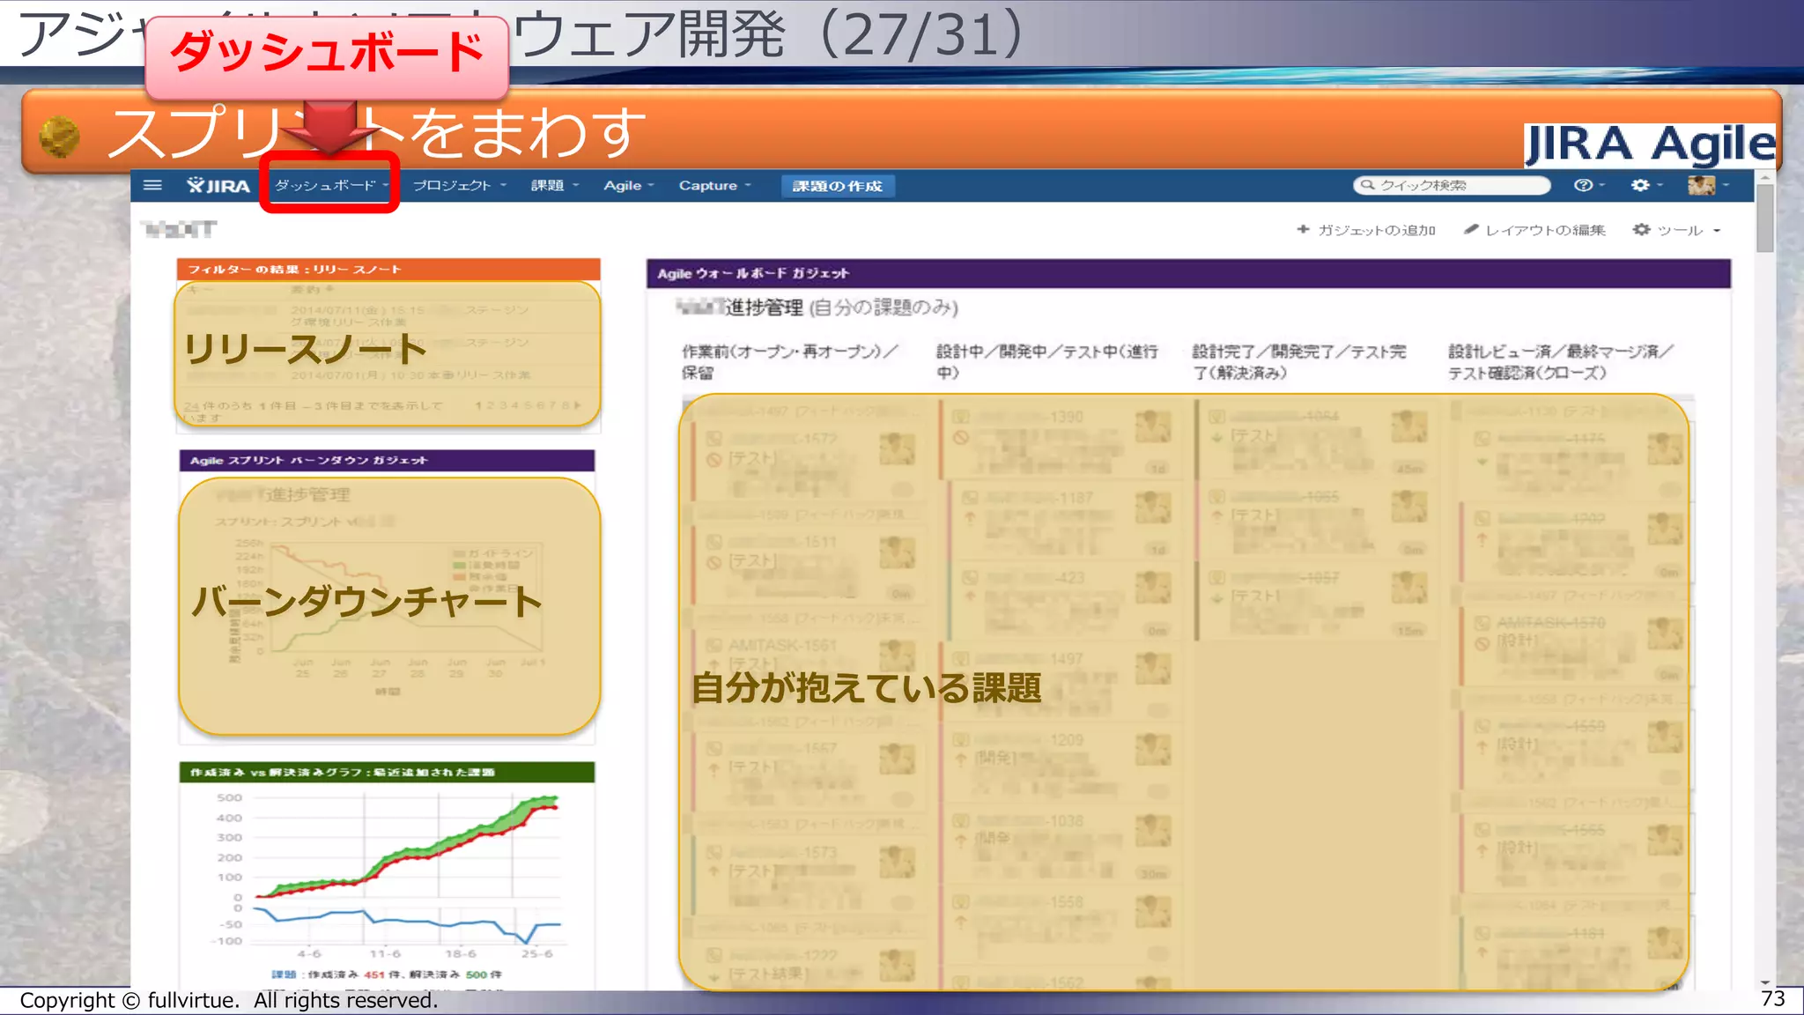
Task: Open the hamburger sidebar menu icon
Action: pos(152,185)
